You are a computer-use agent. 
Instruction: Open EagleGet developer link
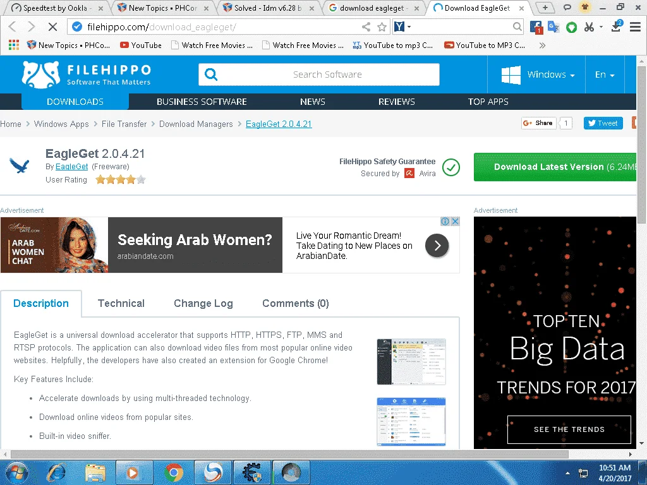72,166
